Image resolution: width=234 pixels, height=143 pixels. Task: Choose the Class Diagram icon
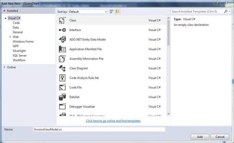62,68
